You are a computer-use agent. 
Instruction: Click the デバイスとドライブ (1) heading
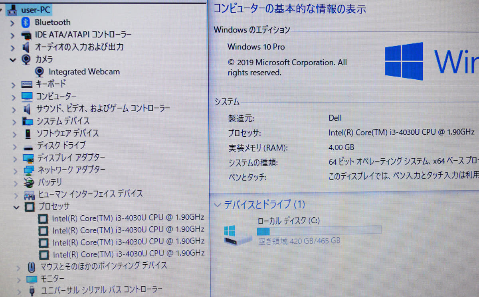(x=264, y=205)
